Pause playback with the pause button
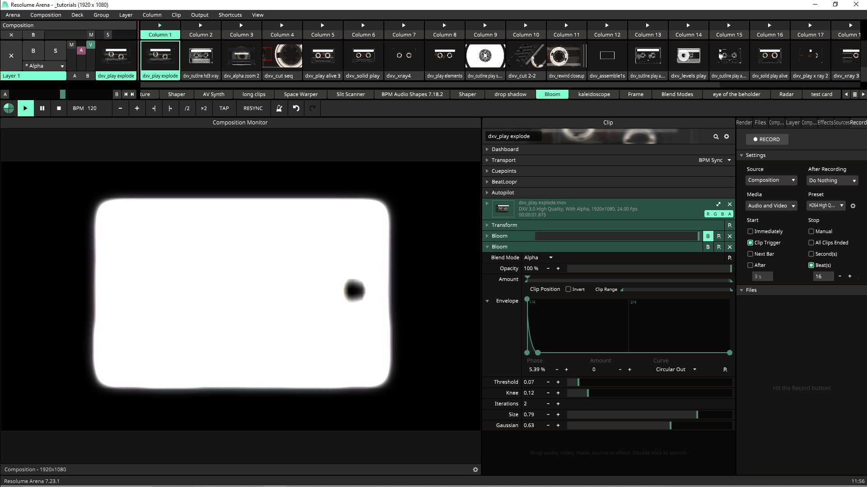Viewport: 867px width, 487px height. pyautogui.click(x=42, y=108)
